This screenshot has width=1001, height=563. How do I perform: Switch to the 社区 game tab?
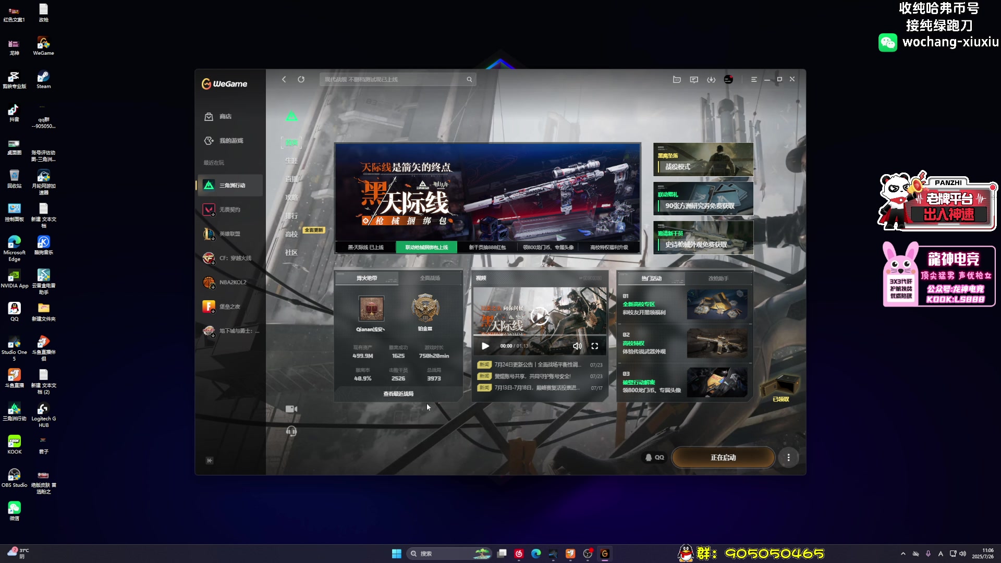pos(291,252)
